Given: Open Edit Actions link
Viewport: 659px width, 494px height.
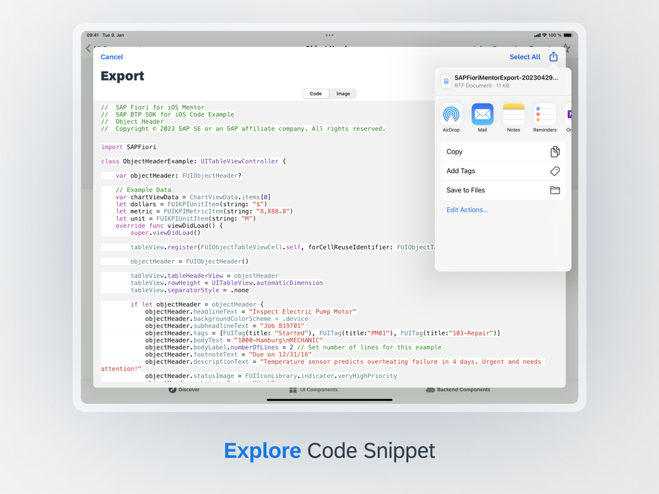Looking at the screenshot, I should coord(467,209).
